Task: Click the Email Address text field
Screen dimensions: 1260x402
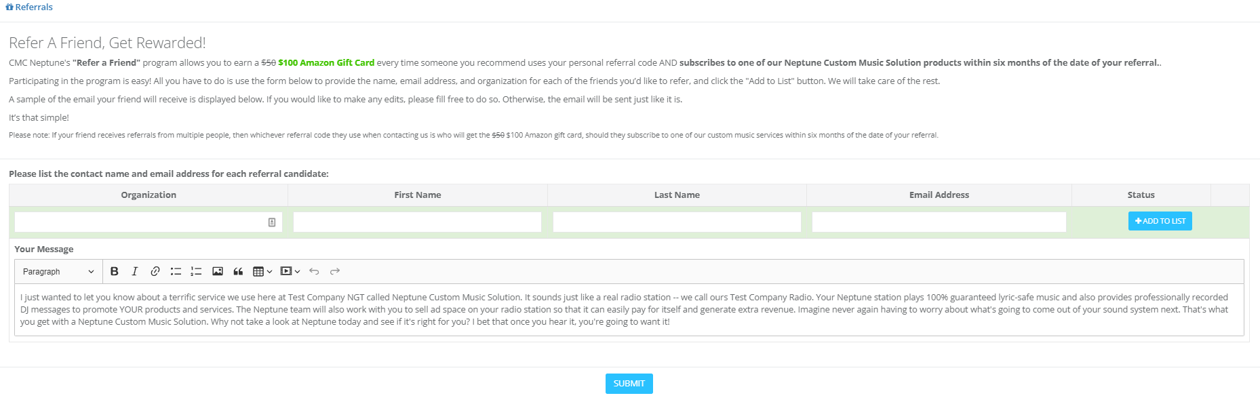Action: tap(939, 222)
